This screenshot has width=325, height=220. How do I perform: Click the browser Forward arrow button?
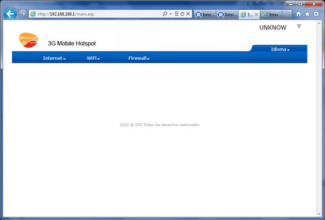pos(23,14)
